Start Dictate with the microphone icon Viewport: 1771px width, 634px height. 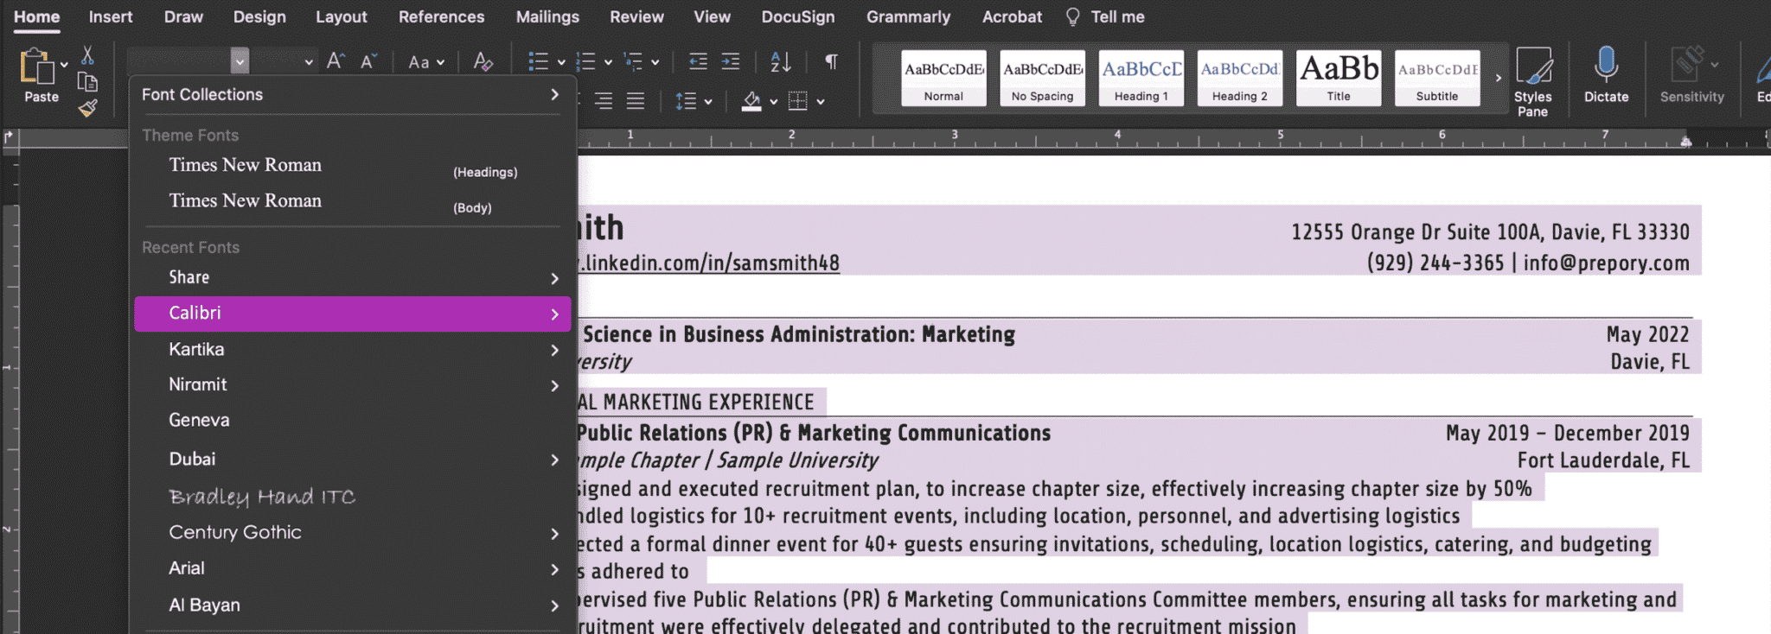pos(1606,73)
